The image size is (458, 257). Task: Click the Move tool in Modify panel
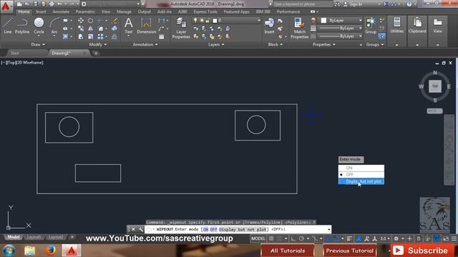[81, 21]
